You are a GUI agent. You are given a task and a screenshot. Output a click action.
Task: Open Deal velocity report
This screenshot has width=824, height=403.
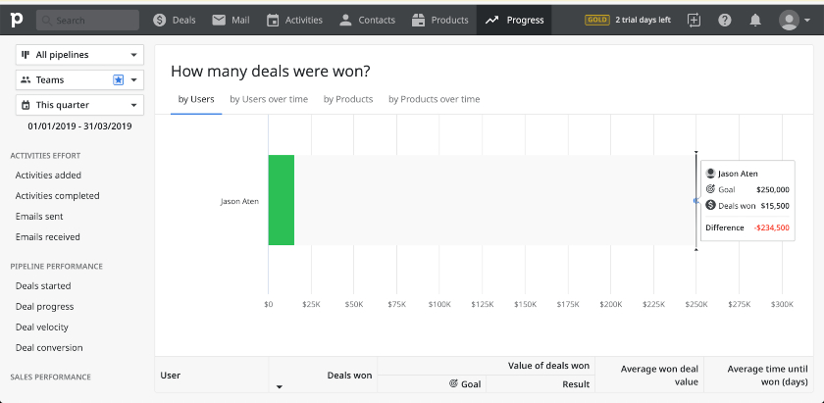click(42, 327)
